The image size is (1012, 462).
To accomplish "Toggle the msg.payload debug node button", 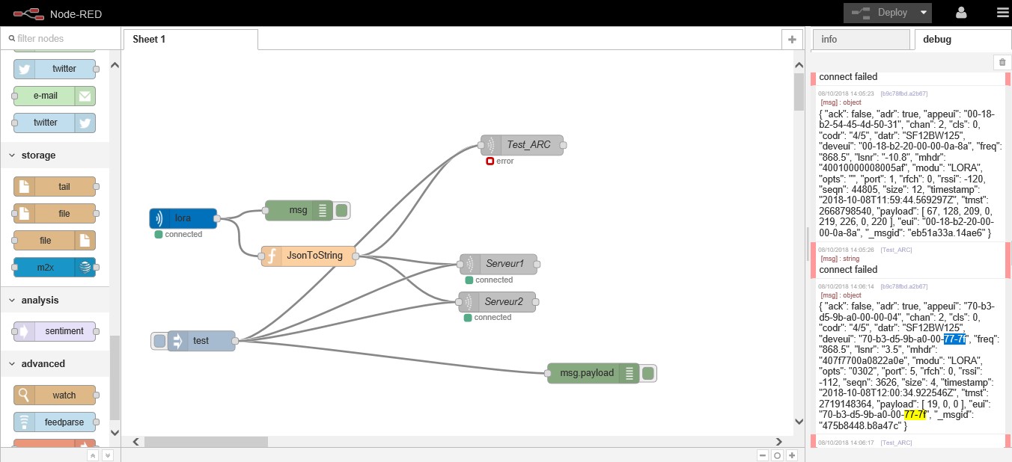I will 648,373.
